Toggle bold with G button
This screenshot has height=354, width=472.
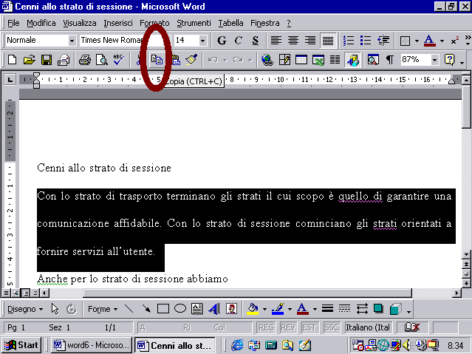point(222,40)
